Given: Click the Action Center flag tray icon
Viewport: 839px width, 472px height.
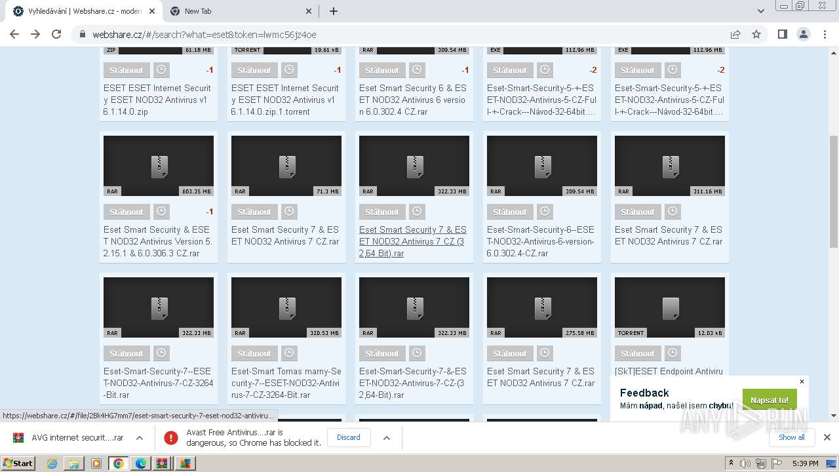Looking at the screenshot, I should point(777,463).
